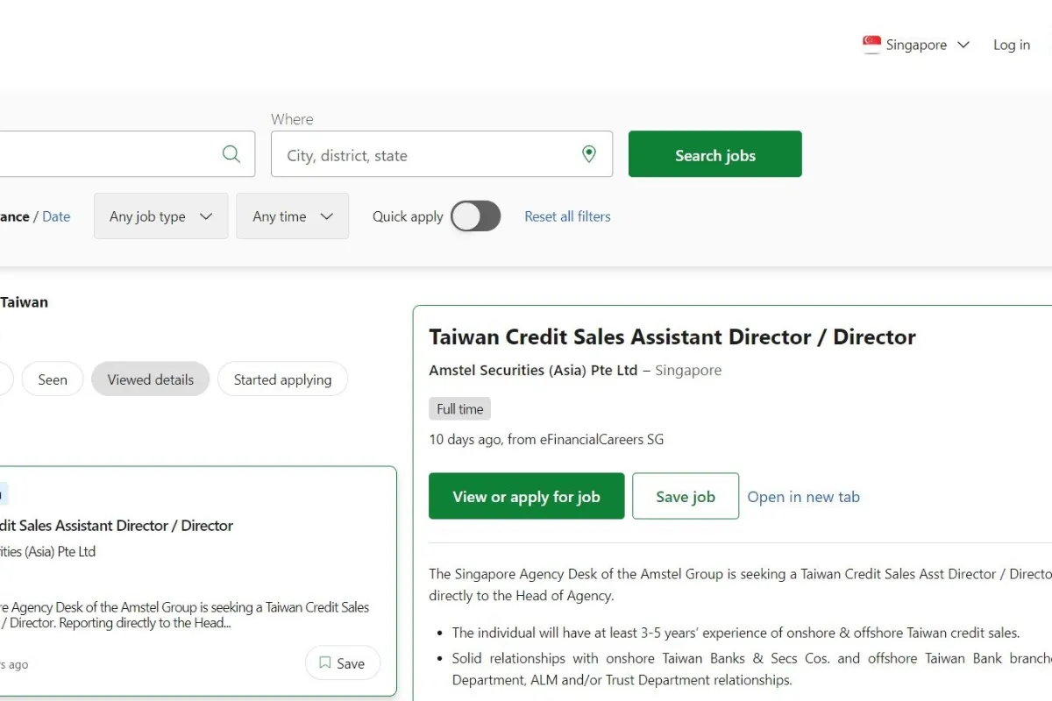The height and width of the screenshot is (701, 1052).
Task: Click Reset all filters link
Action: (x=567, y=216)
